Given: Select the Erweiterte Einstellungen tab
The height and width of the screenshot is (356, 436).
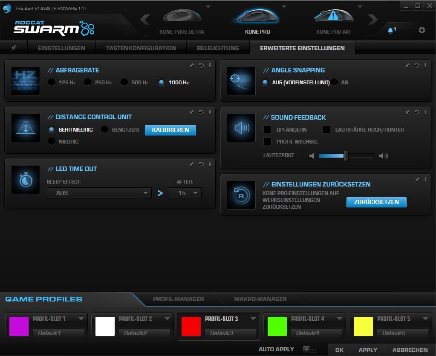Looking at the screenshot, I should [302, 48].
